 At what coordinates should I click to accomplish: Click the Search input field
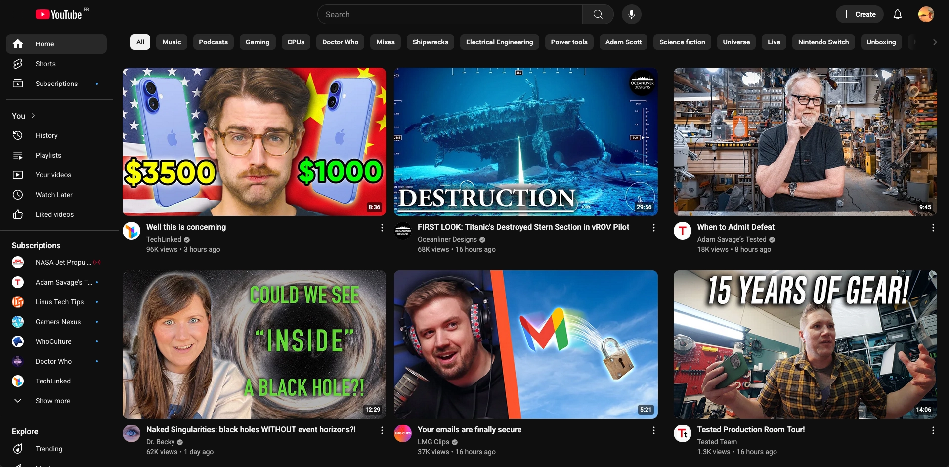click(450, 14)
